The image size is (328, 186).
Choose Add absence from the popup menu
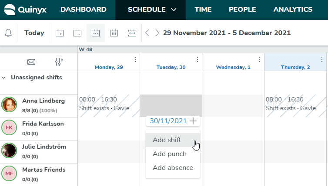coord(173,168)
